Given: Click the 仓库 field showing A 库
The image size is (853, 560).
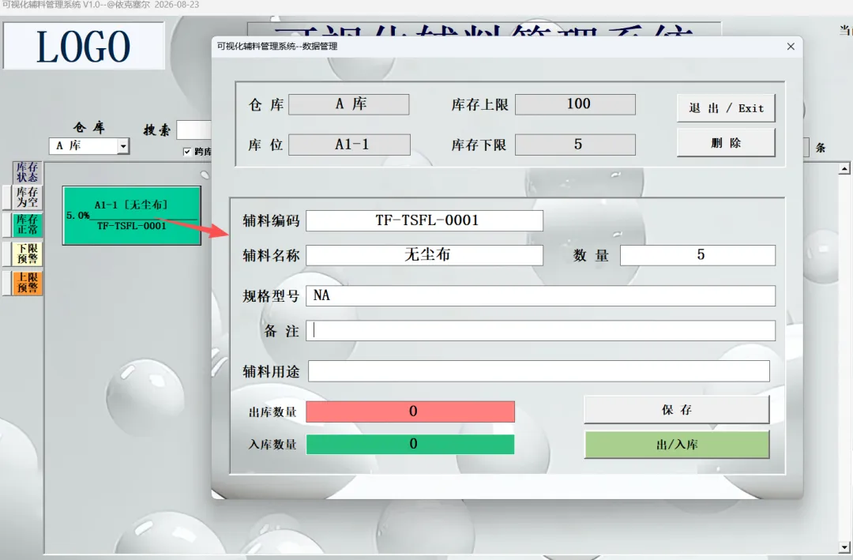Looking at the screenshot, I should [x=349, y=104].
